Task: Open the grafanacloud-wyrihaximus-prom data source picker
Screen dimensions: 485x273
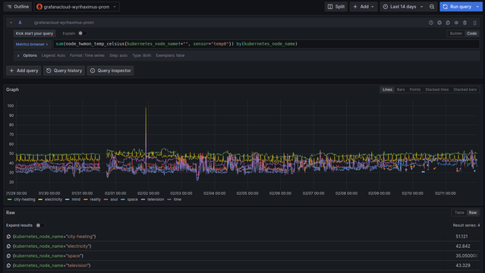Action: pos(77,7)
